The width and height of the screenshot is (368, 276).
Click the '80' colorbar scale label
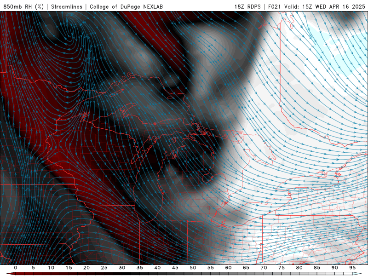[x=299, y=268]
